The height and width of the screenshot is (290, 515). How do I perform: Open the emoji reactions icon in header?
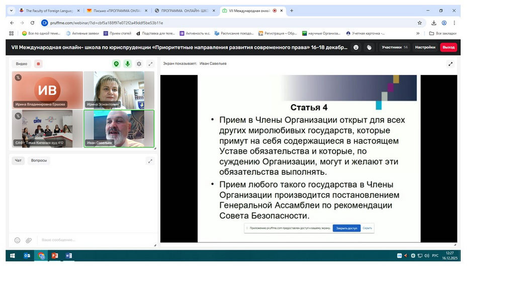(x=356, y=47)
